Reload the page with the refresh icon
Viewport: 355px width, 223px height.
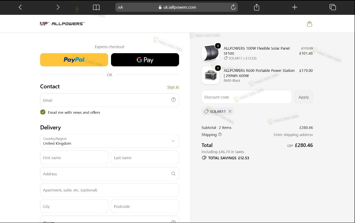tap(233, 7)
